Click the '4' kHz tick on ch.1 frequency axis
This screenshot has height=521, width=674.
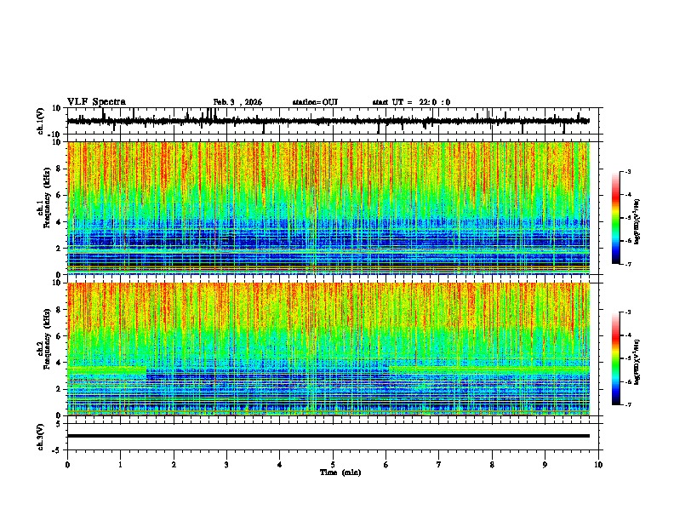pyautogui.click(x=59, y=222)
